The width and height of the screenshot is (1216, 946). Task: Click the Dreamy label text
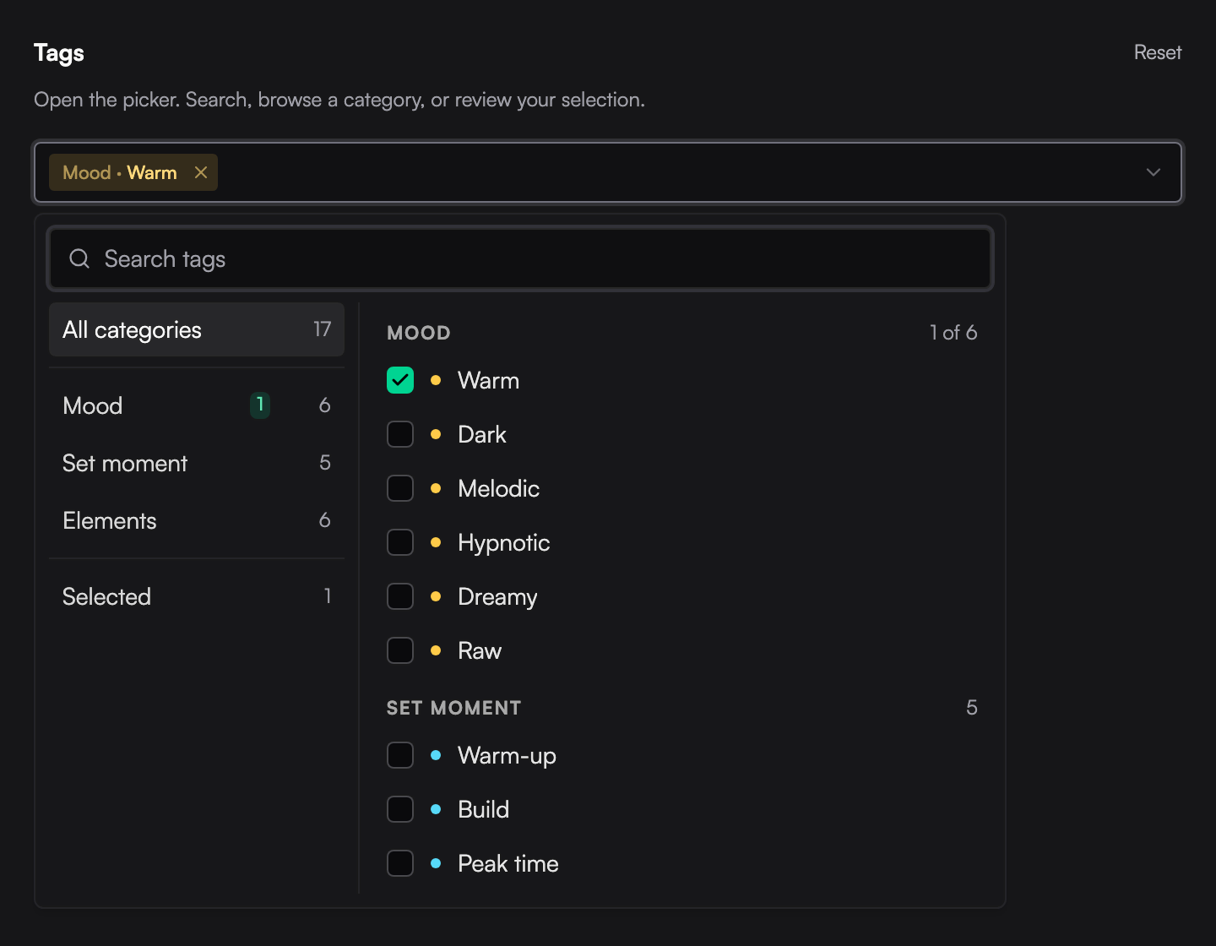pos(497,596)
